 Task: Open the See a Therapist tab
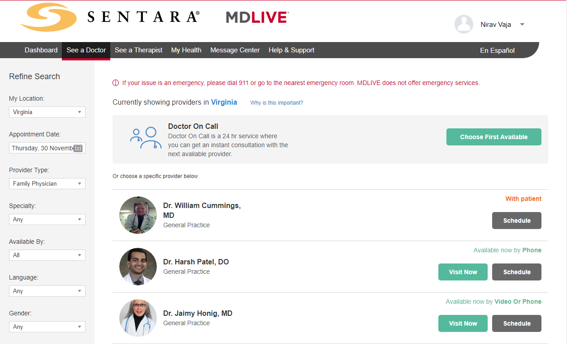[139, 50]
